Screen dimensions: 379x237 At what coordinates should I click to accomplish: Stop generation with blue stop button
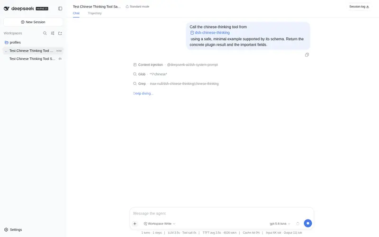tap(307, 223)
